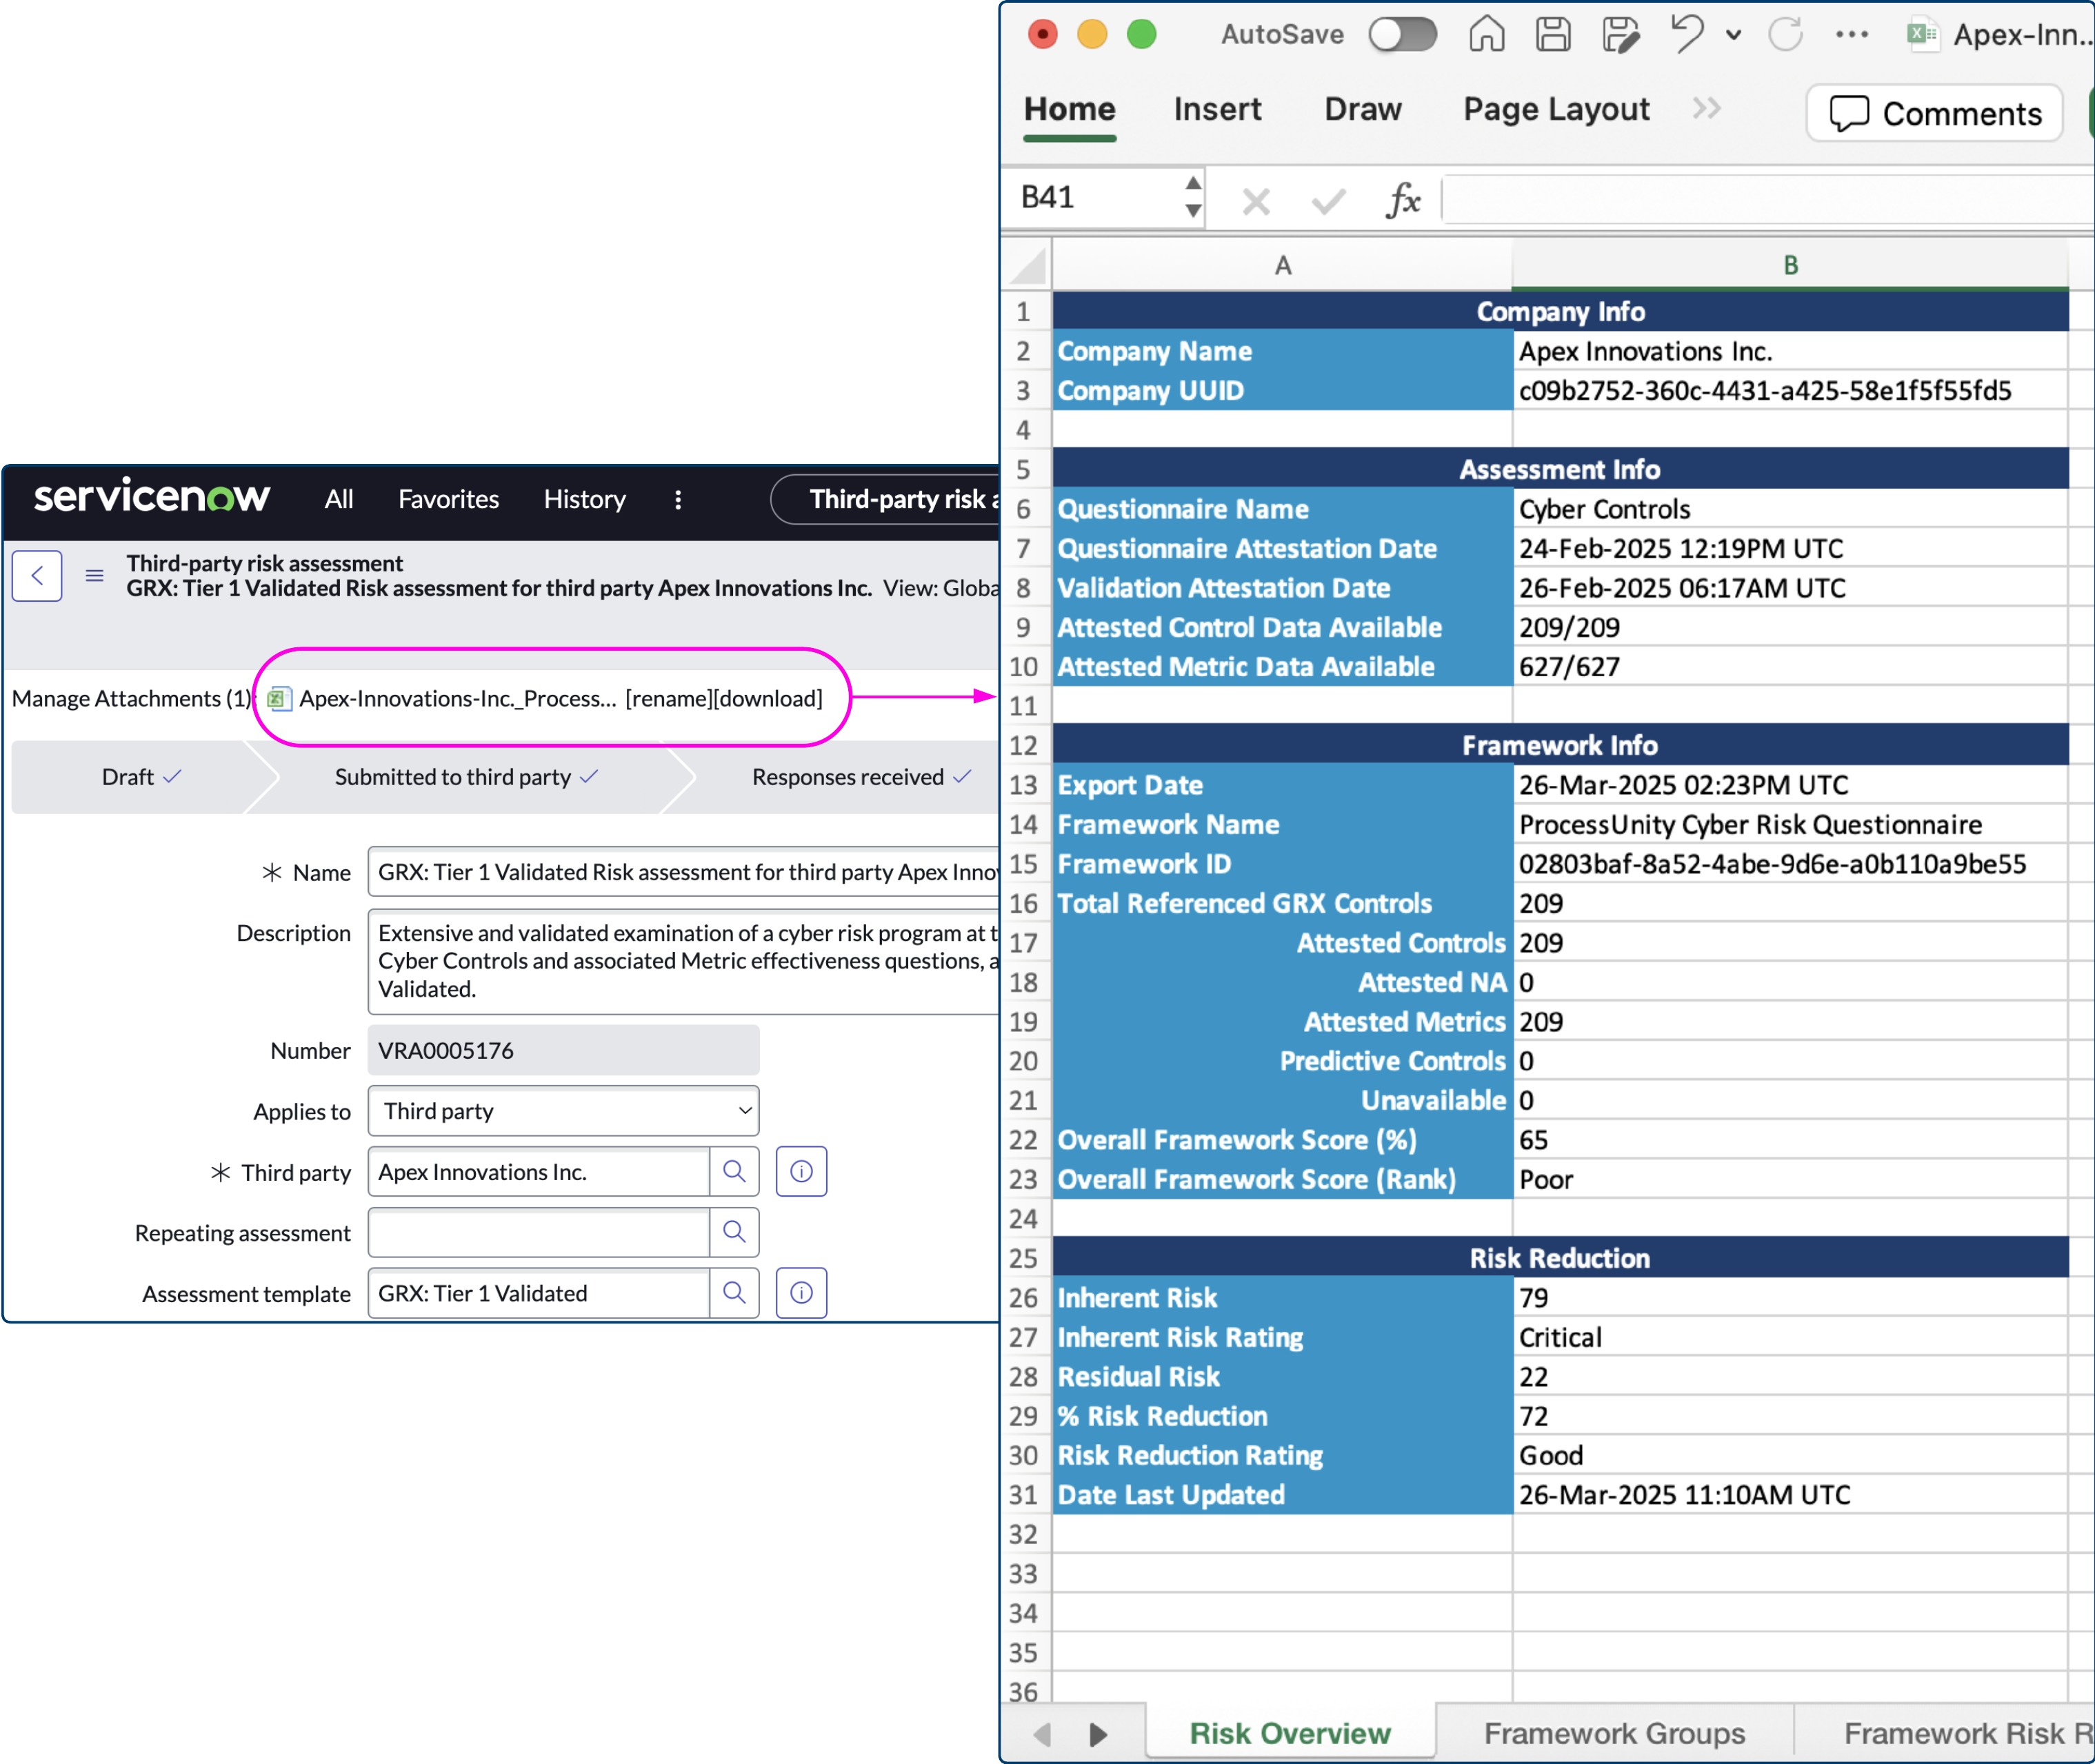The image size is (2095, 1764).
Task: Click the Save disk icon in Excel
Action: tap(1553, 35)
